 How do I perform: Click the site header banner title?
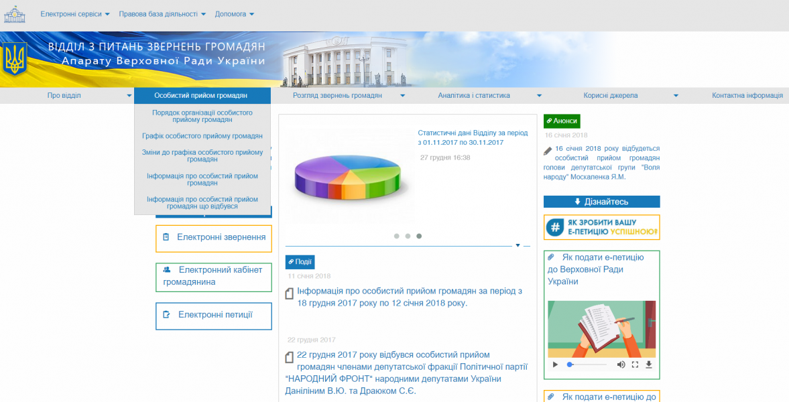pyautogui.click(x=156, y=54)
